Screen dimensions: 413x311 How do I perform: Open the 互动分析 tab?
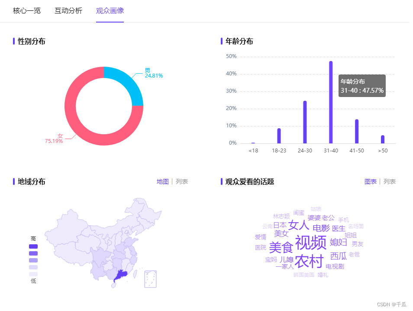pyautogui.click(x=68, y=11)
